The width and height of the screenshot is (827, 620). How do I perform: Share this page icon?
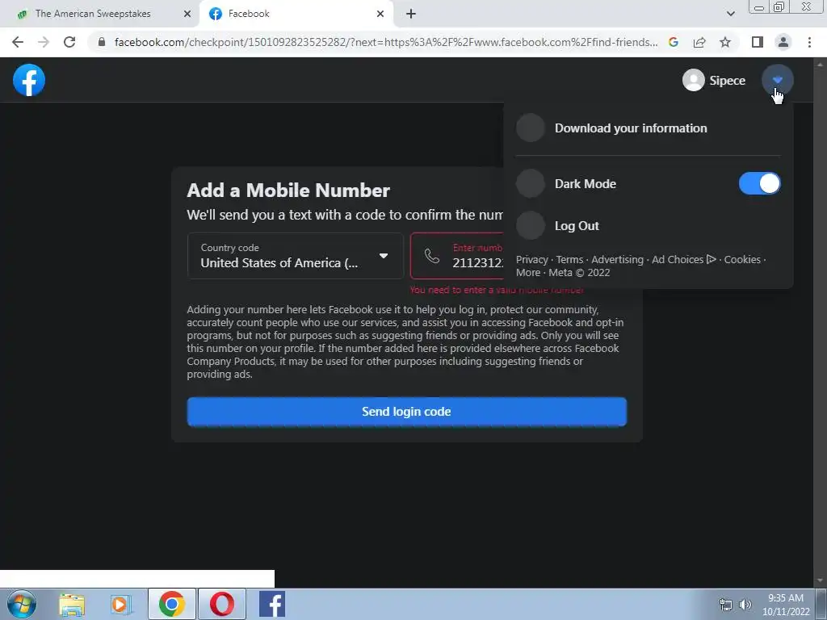pyautogui.click(x=699, y=42)
